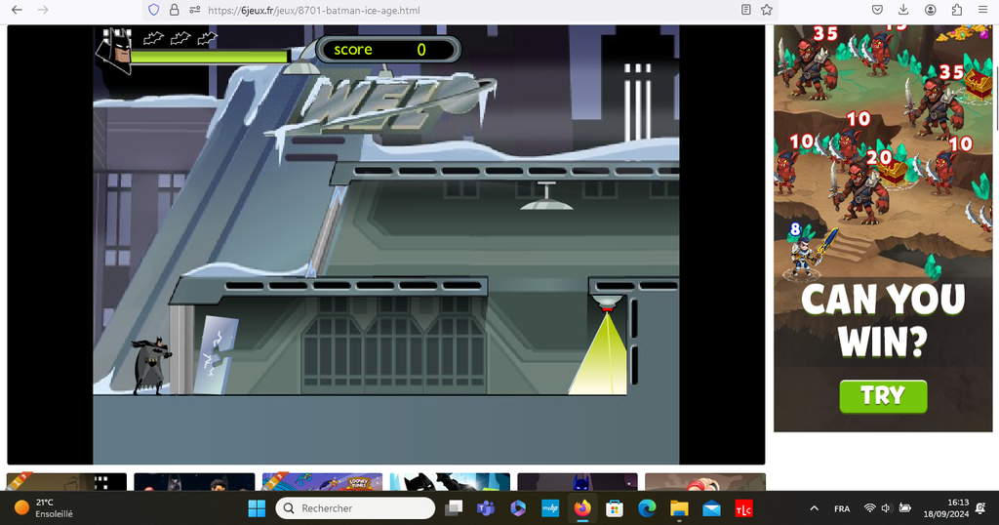The image size is (999, 525).
Task: Open the battery status tray icon
Action: [904, 508]
